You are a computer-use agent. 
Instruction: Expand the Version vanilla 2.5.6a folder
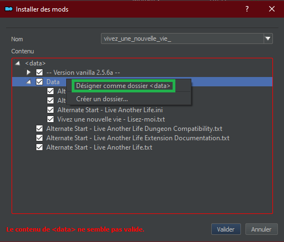28,73
